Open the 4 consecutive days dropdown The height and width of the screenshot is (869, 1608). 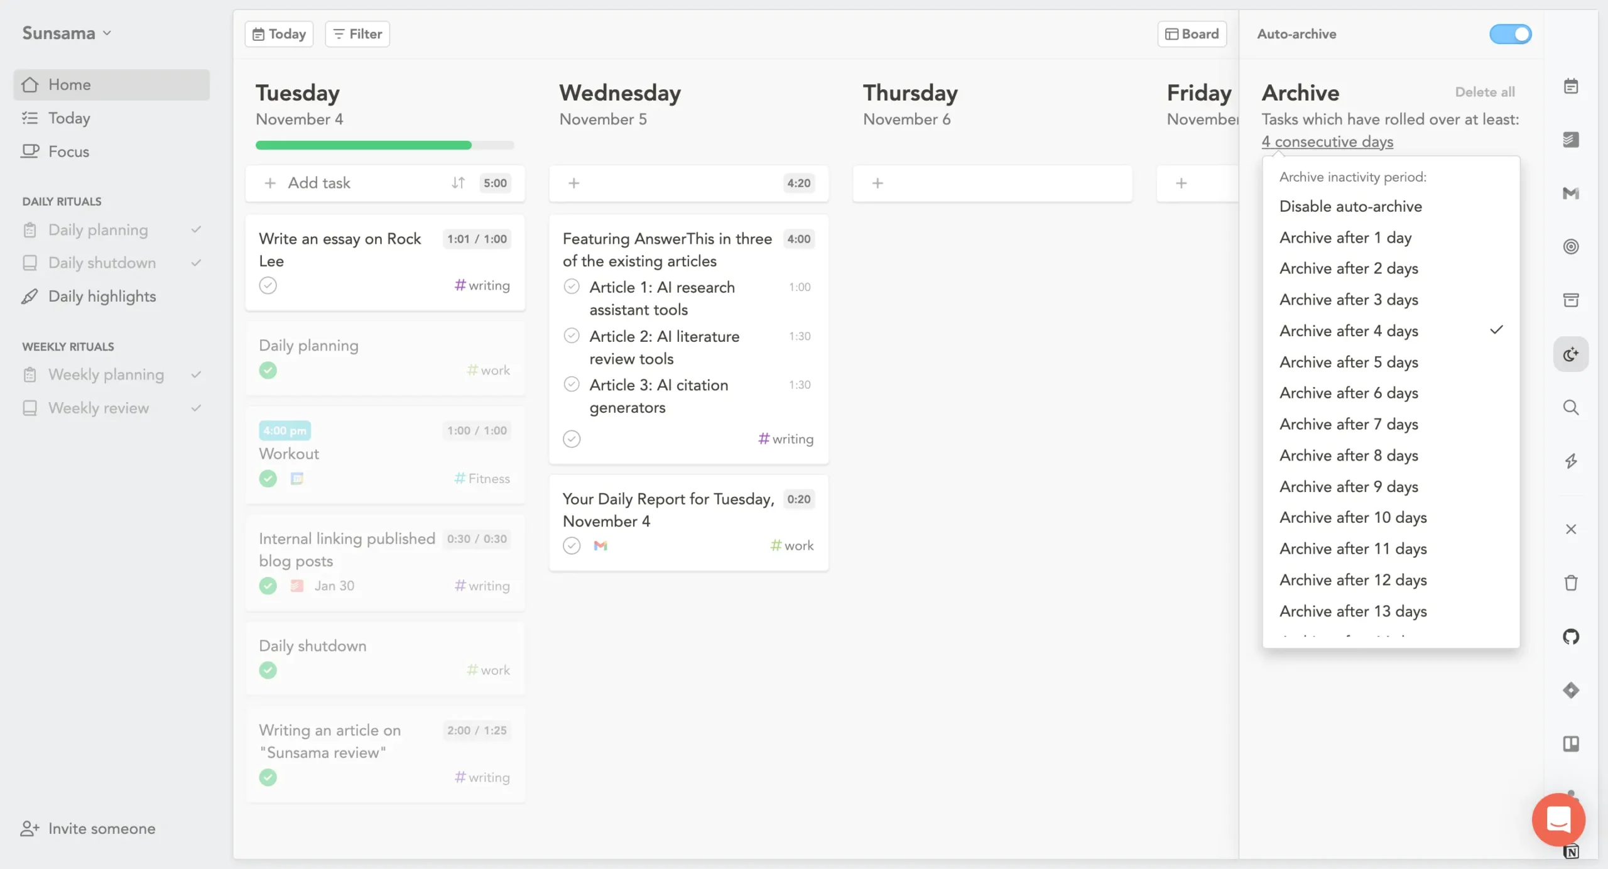(x=1327, y=142)
